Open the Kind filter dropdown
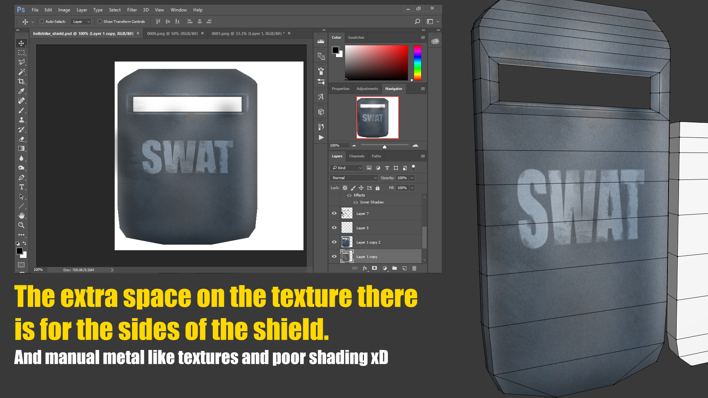 [x=346, y=168]
